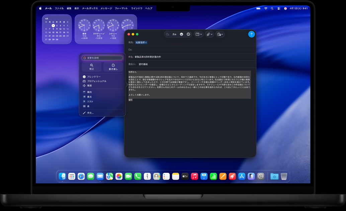
Task: Expand the 松野浩平 recipient chevron
Action: click(x=146, y=43)
